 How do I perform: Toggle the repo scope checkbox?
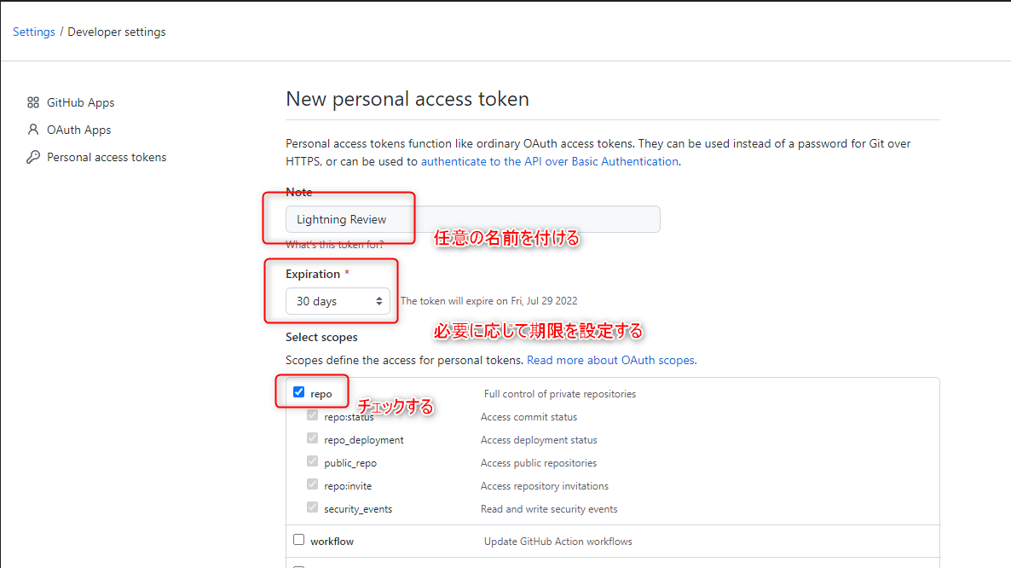(x=298, y=392)
